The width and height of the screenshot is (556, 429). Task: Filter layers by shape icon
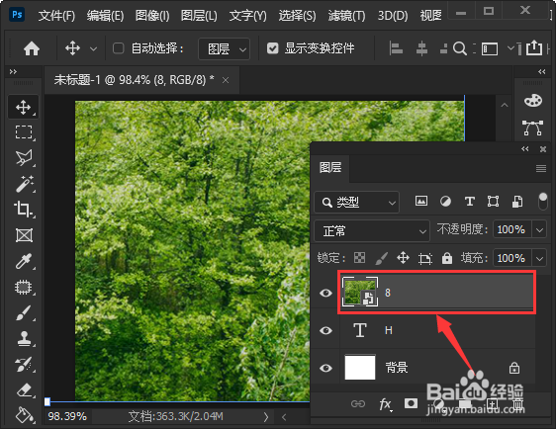pos(494,202)
